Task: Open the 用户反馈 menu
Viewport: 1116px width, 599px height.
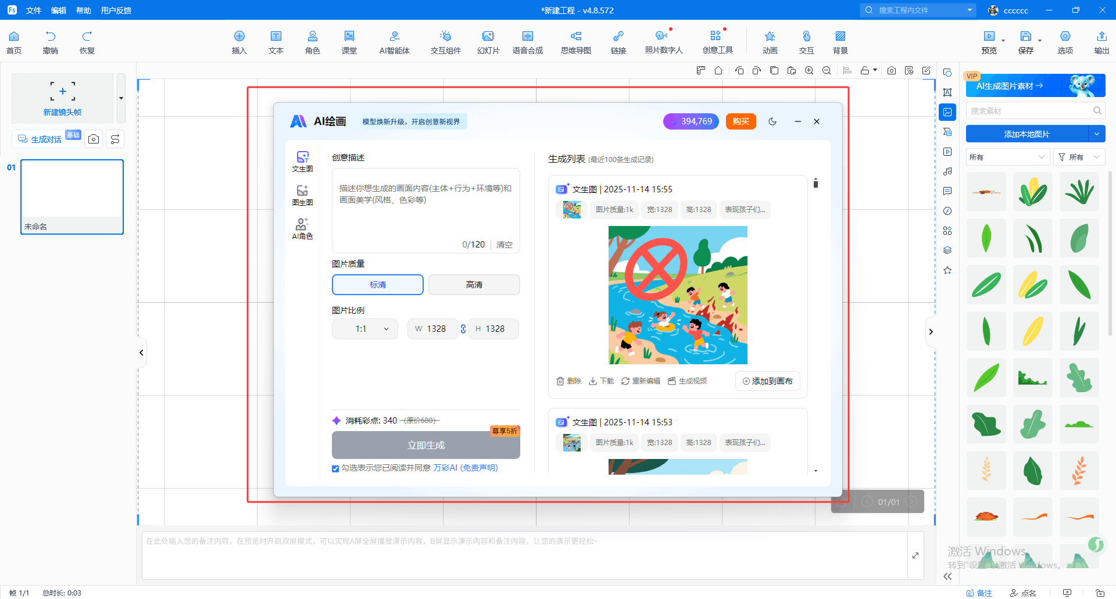Action: 116,10
